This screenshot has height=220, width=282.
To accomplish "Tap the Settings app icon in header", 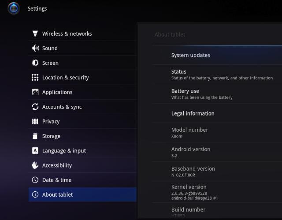I will coord(14,8).
